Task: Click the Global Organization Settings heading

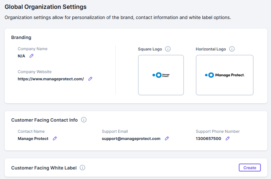Action: tap(46, 7)
